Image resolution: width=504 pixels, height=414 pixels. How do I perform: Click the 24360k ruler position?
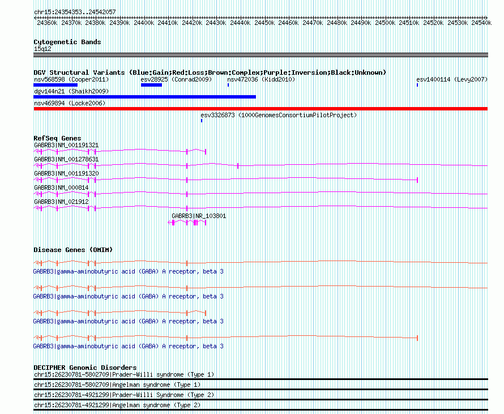[47, 23]
